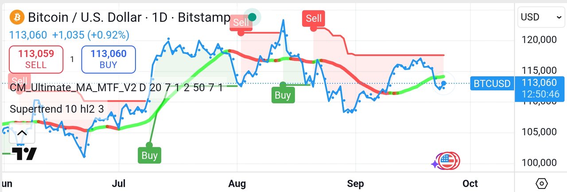Click the BTCUSD price line label

[x=492, y=83]
